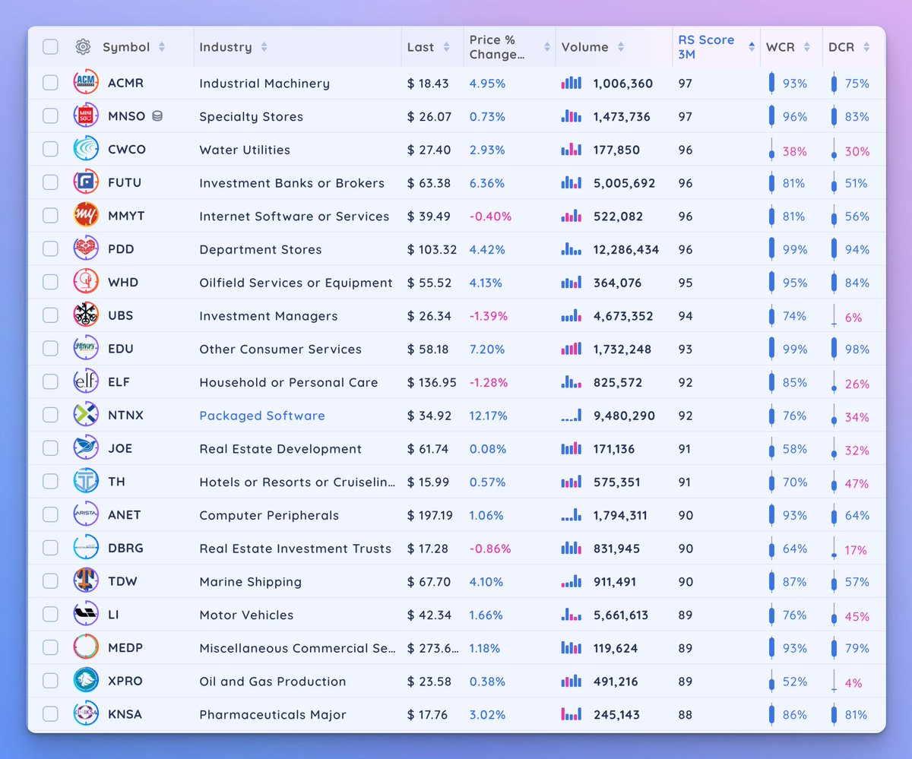
Task: Click the FUTU company logo
Action: (x=86, y=183)
